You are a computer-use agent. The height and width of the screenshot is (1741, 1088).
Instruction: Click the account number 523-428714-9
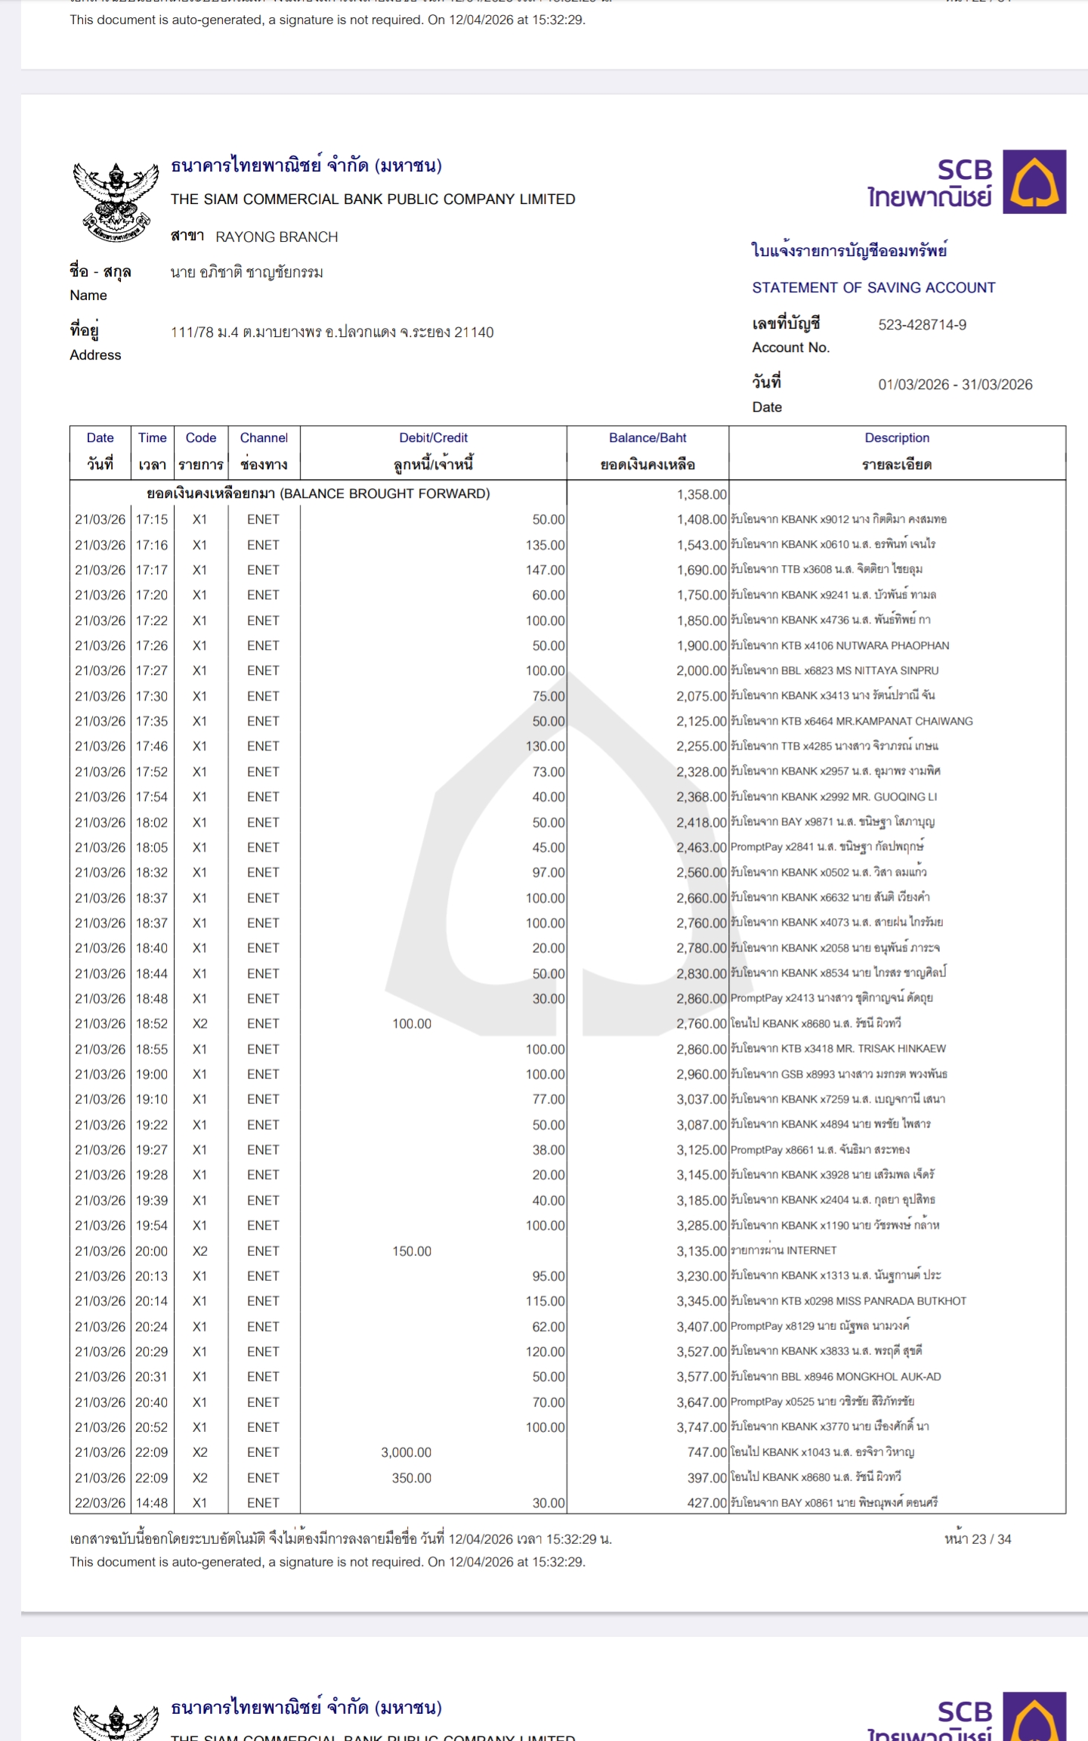922,325
